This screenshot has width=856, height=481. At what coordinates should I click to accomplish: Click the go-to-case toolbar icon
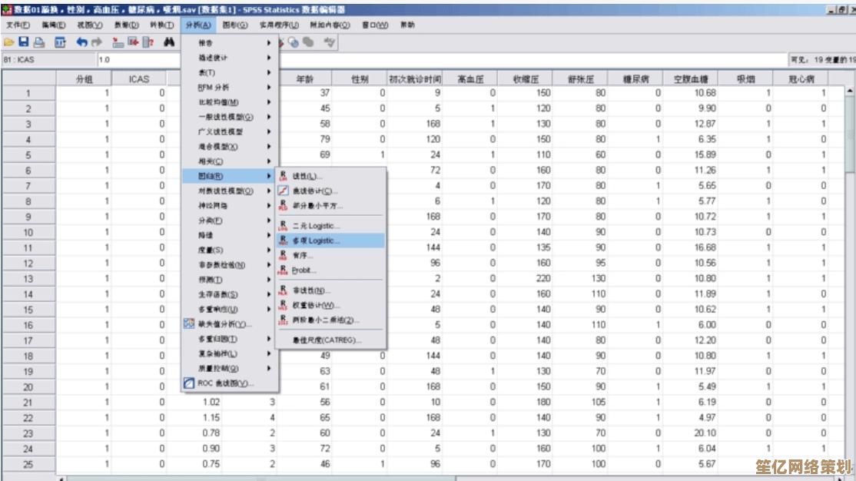(117, 41)
